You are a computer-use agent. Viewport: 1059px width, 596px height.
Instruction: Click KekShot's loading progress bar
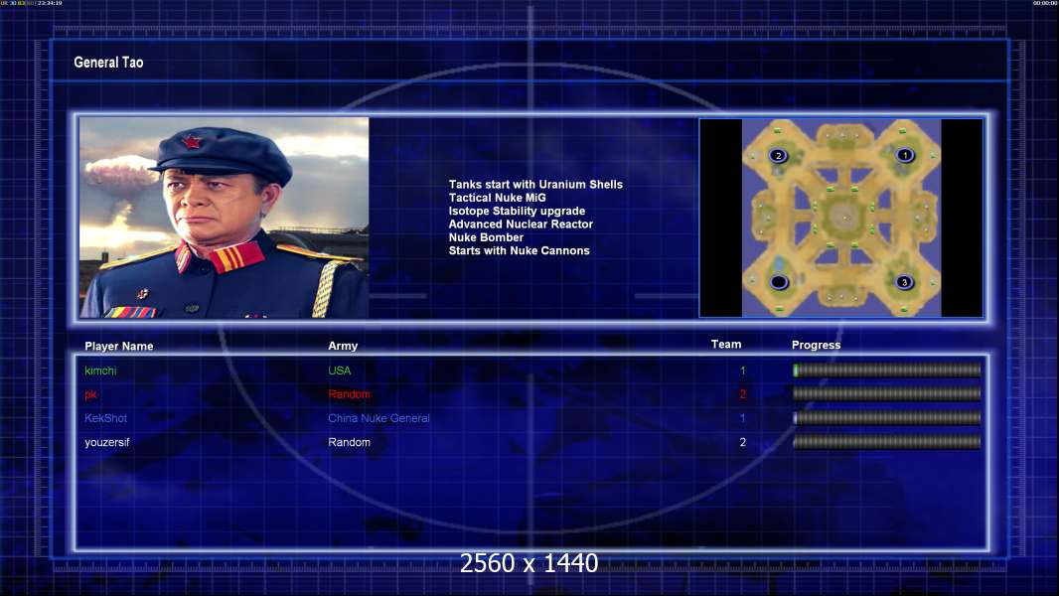(x=887, y=418)
